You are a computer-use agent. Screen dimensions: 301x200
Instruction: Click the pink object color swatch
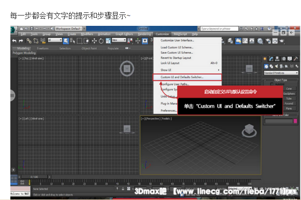[x=295, y=121]
